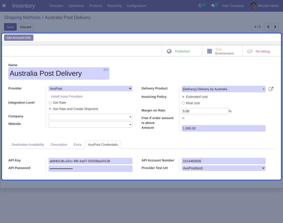The height and width of the screenshot is (223, 283).
Task: Click the Test Environment label
Action: [x=224, y=51]
